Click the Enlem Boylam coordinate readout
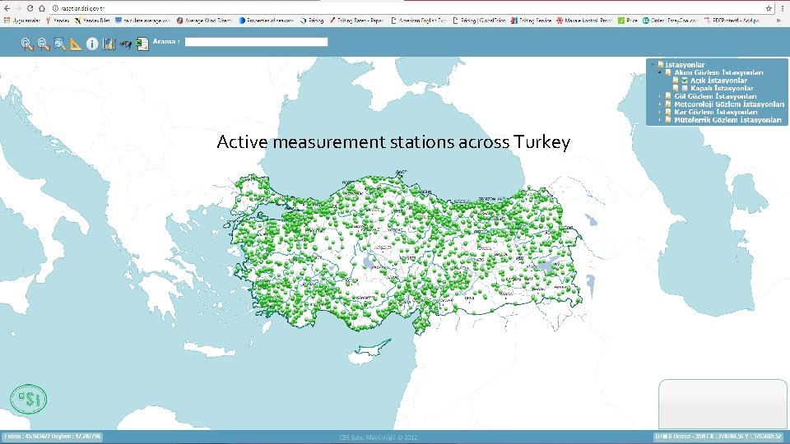 pyautogui.click(x=53, y=437)
